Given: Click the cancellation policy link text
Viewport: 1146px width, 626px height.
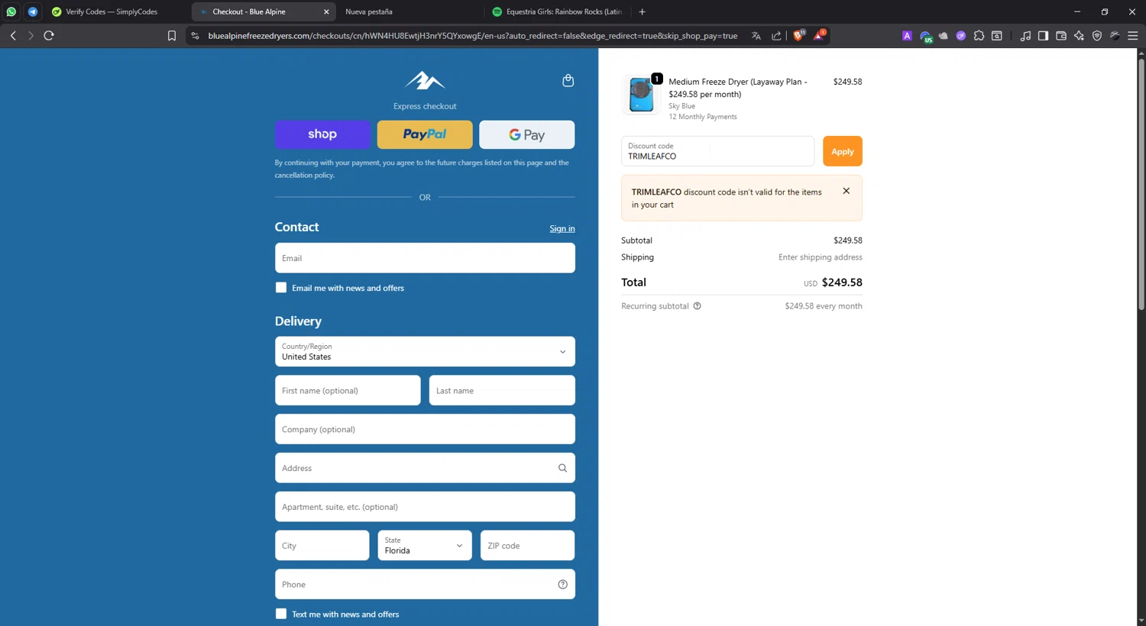Looking at the screenshot, I should tap(304, 175).
